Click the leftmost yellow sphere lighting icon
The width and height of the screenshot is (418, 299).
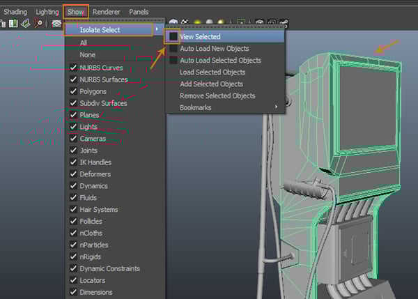point(198,23)
